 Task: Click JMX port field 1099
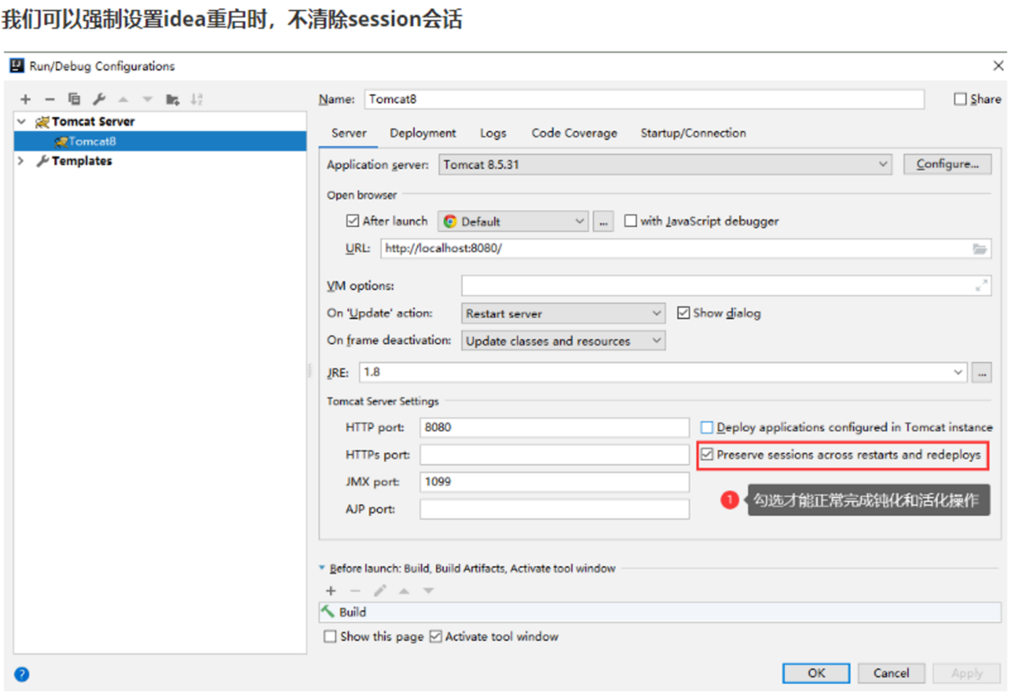tap(555, 482)
